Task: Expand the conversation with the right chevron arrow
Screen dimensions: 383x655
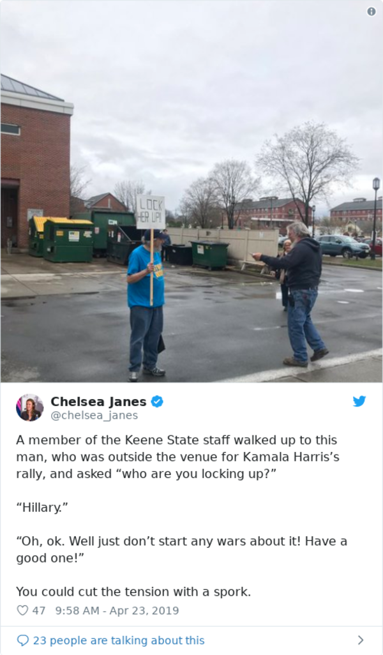Action: 361,640
